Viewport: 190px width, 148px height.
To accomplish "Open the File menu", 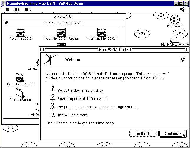I will click(16, 9).
